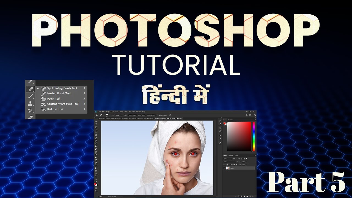Enable Sample All Layers checkbox
352x198 pixels.
[x=158, y=115]
